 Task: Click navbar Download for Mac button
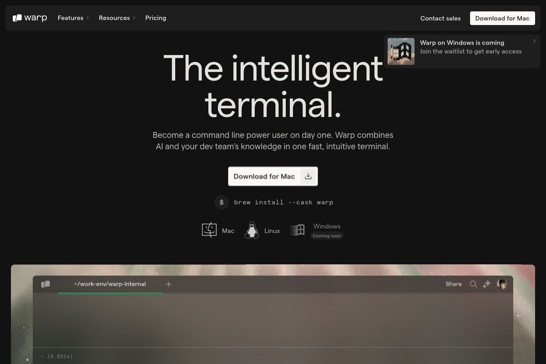[502, 18]
